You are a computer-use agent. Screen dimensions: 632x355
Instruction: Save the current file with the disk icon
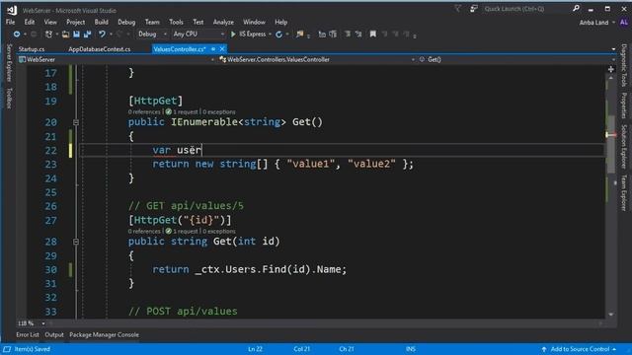coord(76,35)
